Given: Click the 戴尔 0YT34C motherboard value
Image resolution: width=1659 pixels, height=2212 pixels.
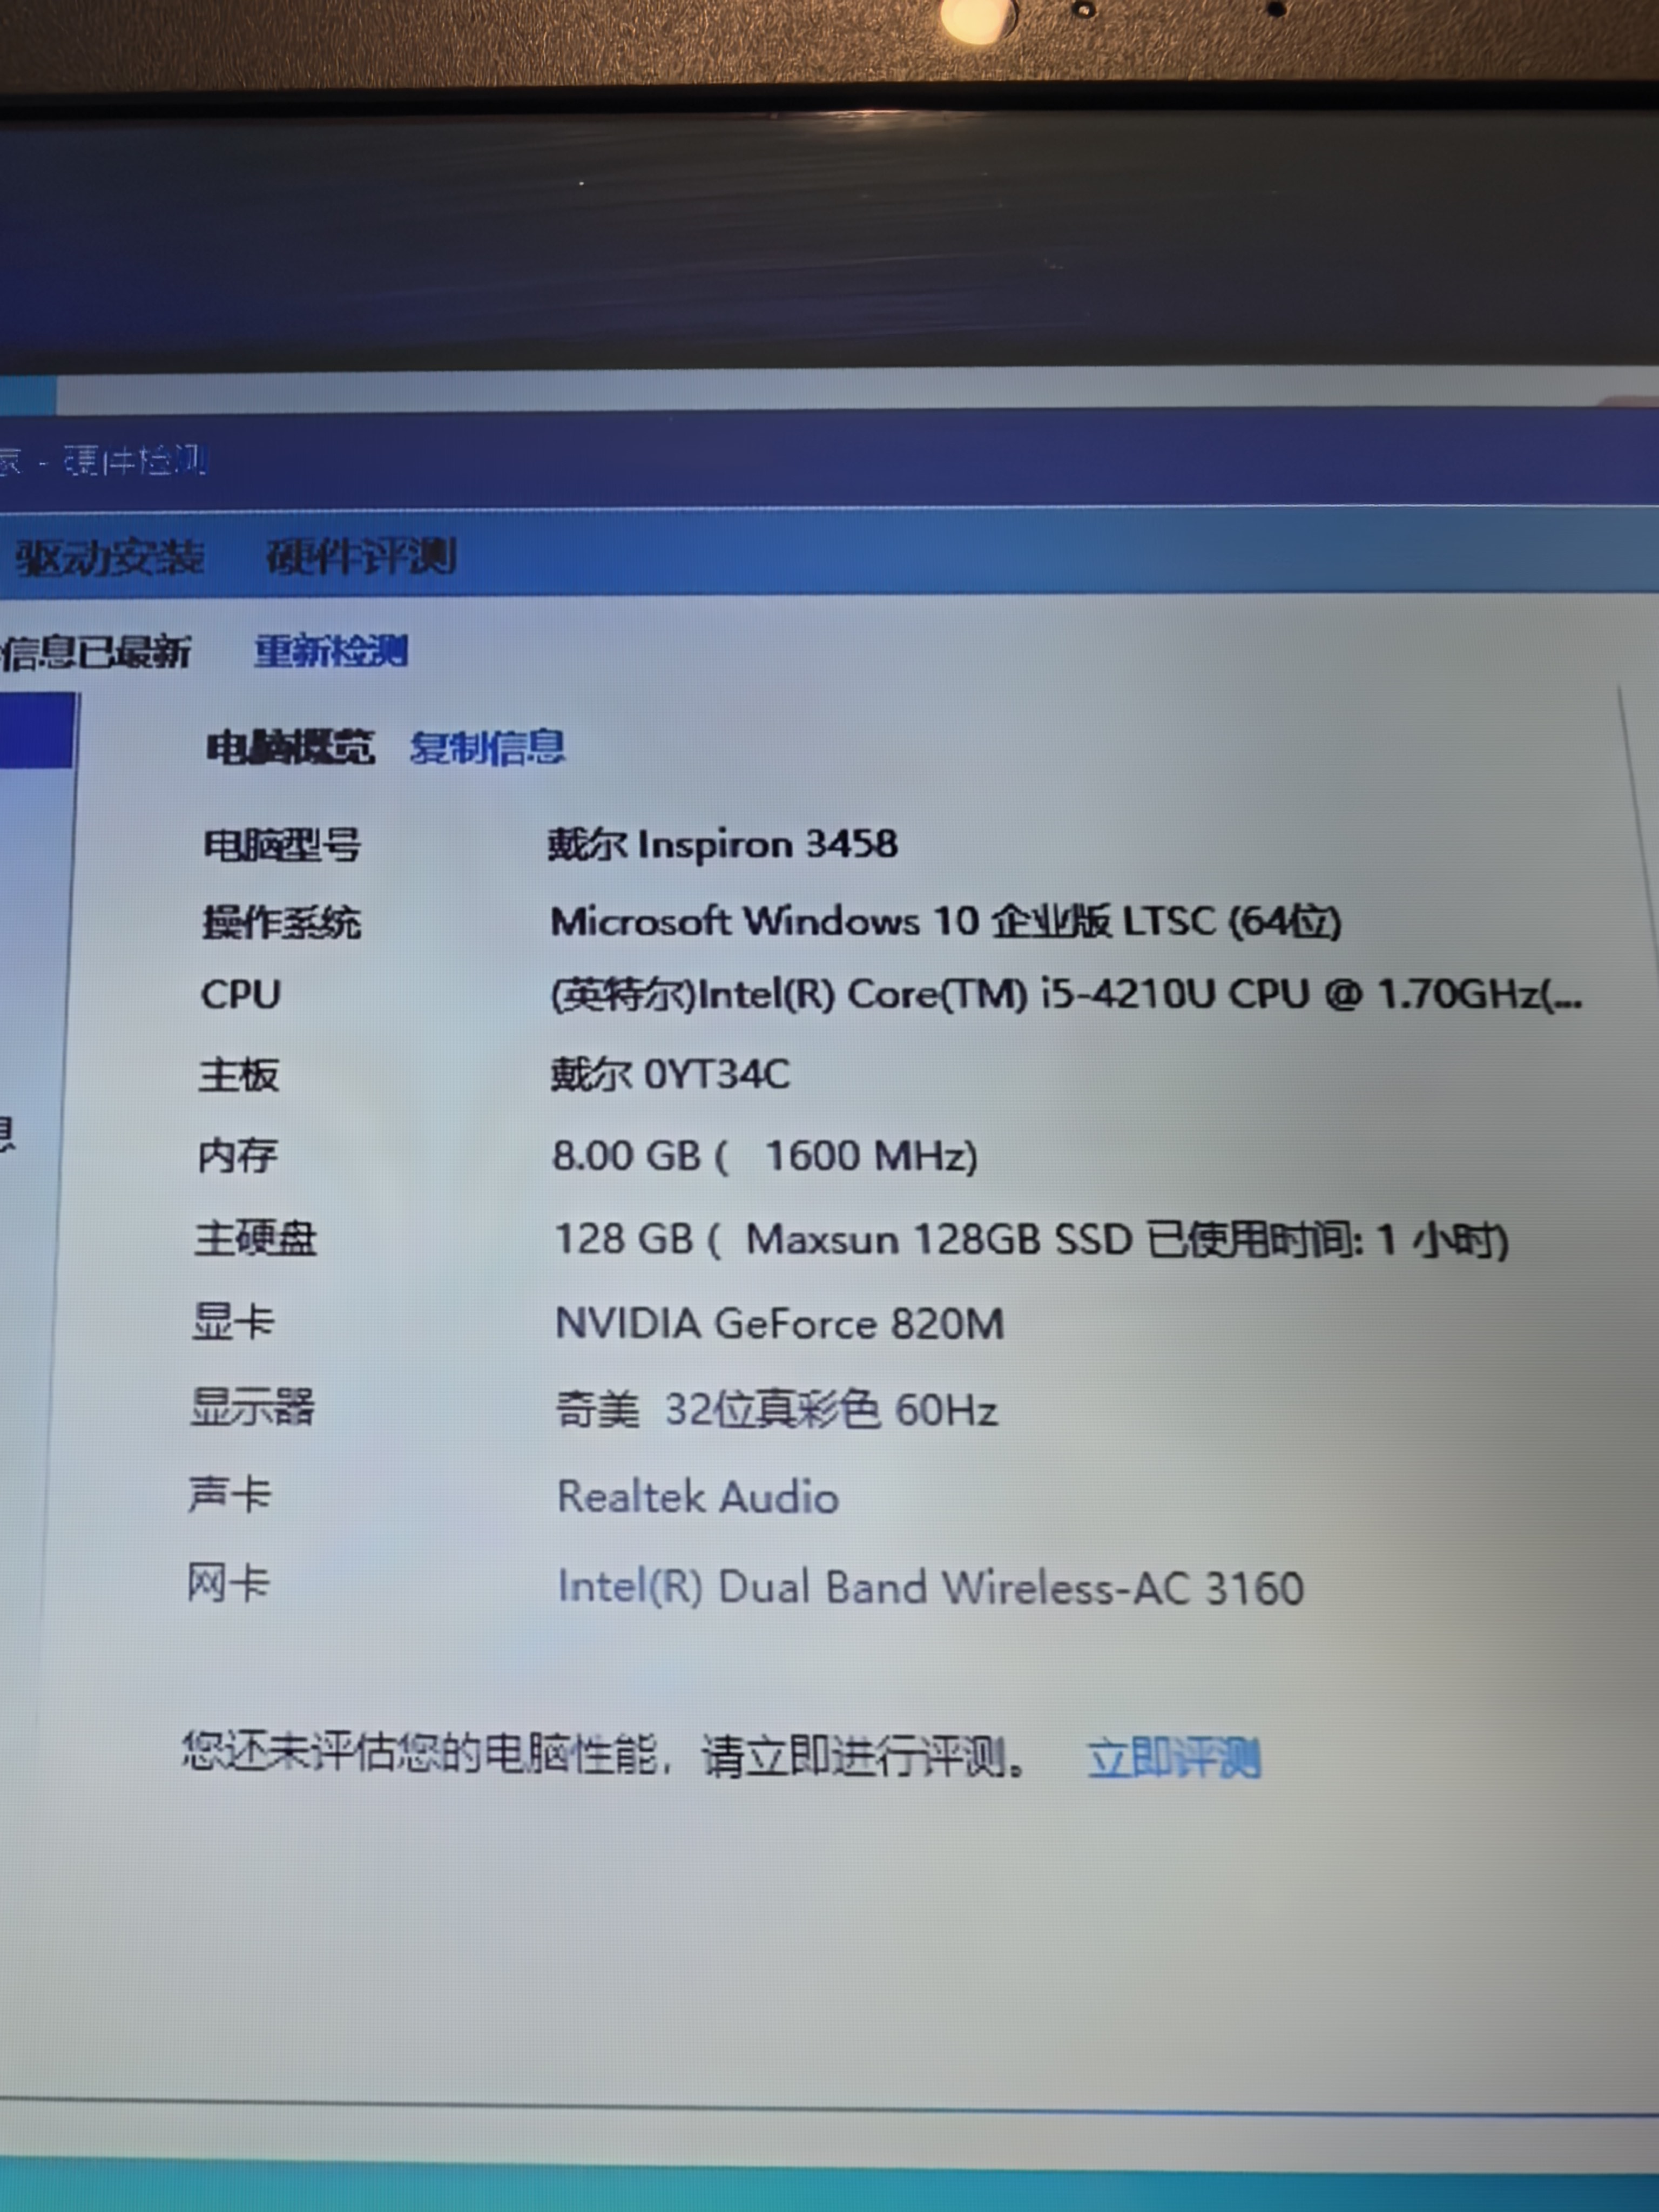Looking at the screenshot, I should click(x=670, y=1075).
